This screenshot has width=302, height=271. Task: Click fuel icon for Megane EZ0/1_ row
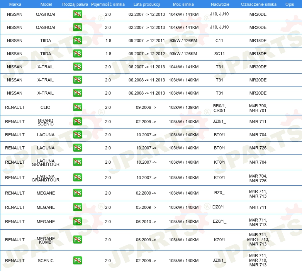click(x=77, y=222)
